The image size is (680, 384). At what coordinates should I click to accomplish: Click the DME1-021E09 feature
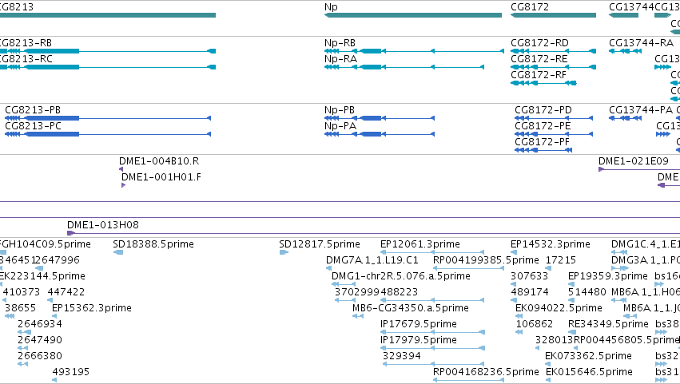click(639, 169)
